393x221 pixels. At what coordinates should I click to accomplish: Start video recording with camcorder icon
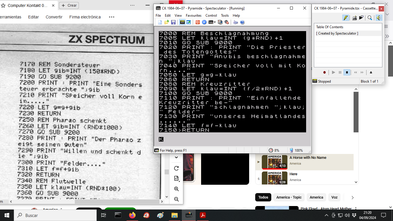tap(220, 22)
